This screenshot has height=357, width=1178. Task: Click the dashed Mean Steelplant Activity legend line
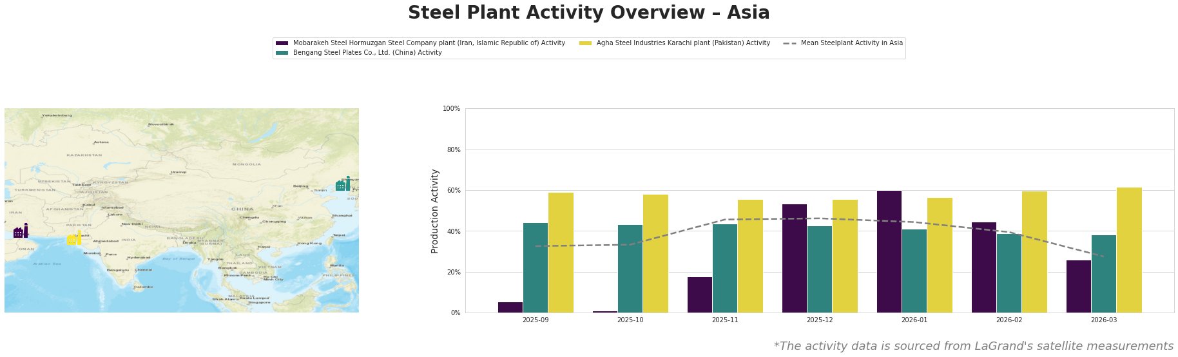790,43
